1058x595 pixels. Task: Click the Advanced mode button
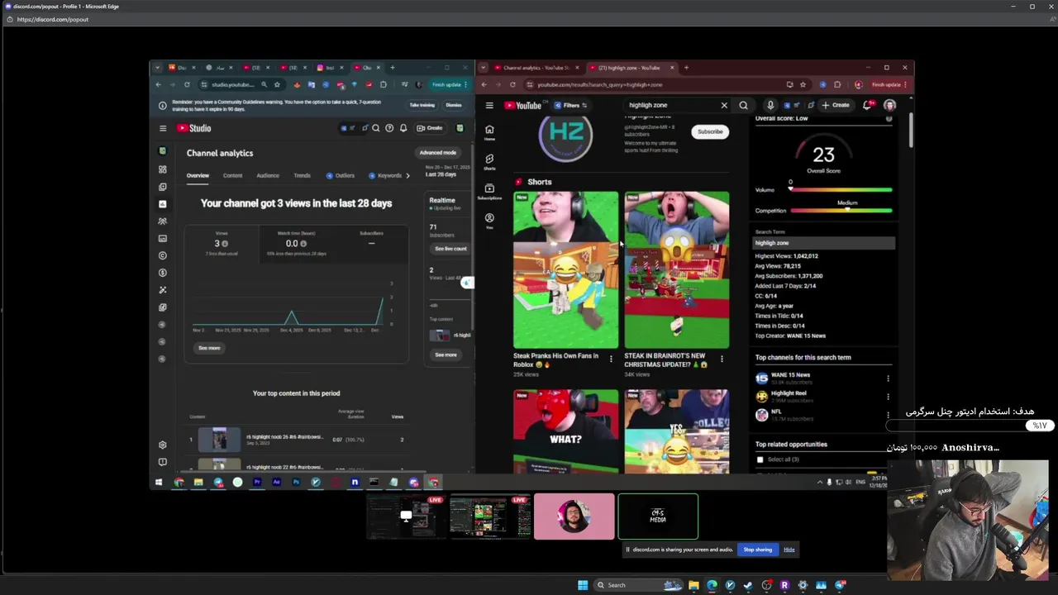point(437,153)
